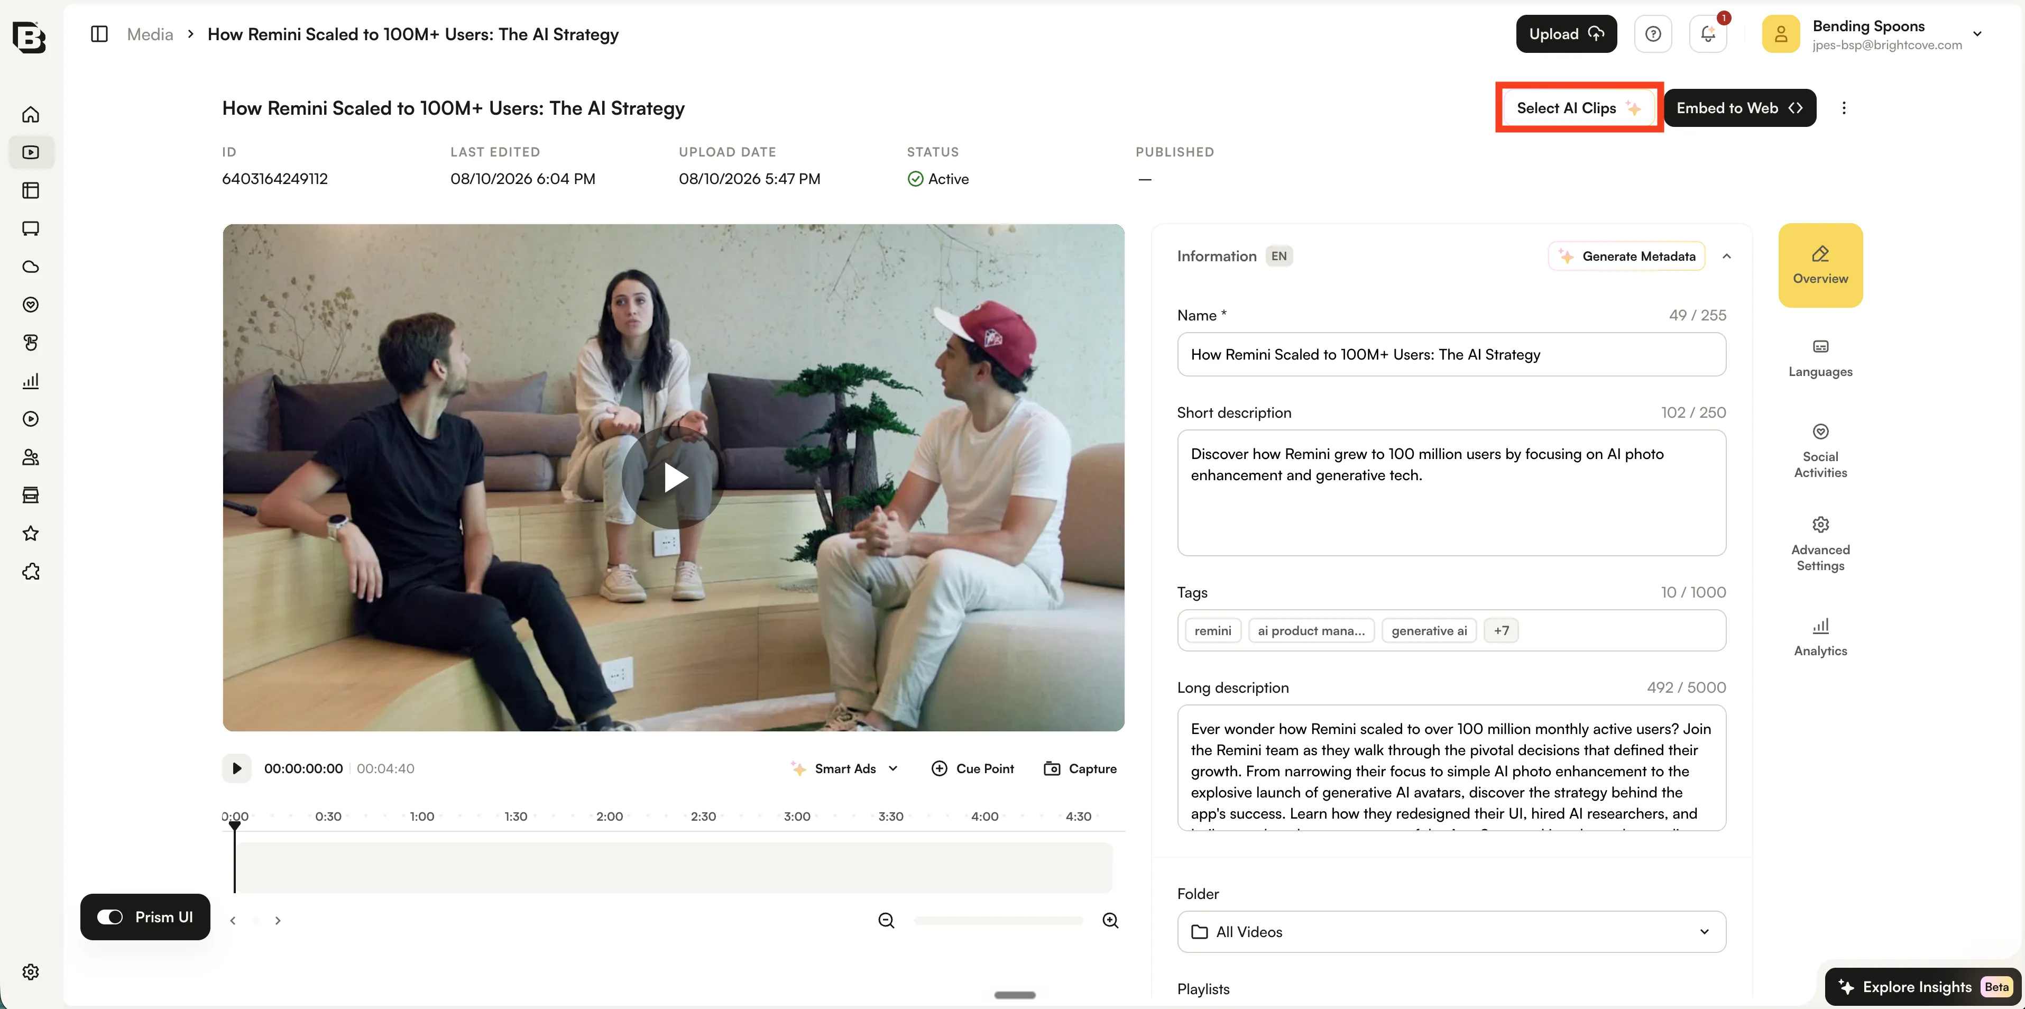Open the puzzle integrations sidebar icon
Screen dimensions: 2025x1009
point(31,572)
